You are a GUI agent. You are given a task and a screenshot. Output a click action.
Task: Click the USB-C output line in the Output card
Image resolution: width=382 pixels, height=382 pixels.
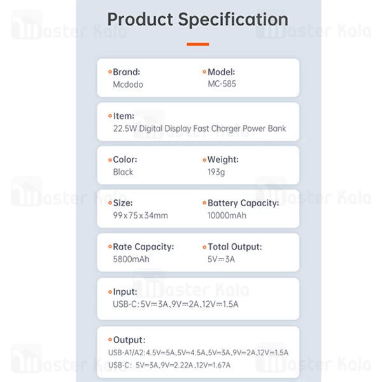169,365
